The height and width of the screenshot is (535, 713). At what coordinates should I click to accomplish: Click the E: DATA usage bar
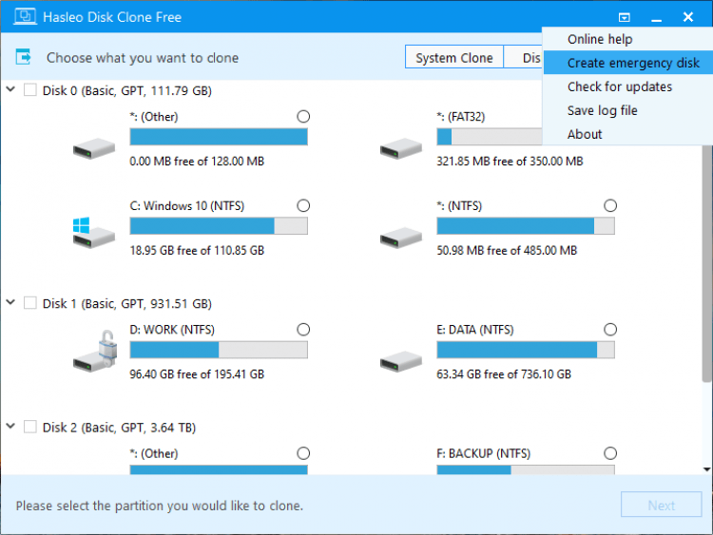click(526, 350)
